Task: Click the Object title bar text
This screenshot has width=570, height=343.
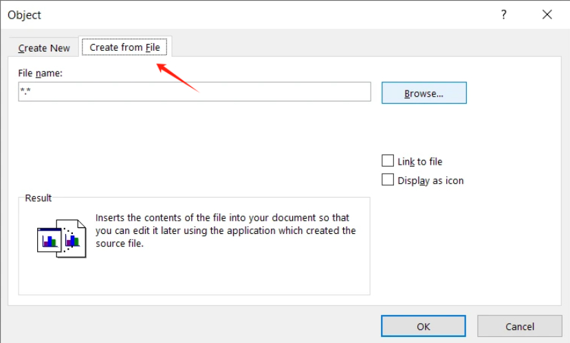Action: [x=25, y=14]
